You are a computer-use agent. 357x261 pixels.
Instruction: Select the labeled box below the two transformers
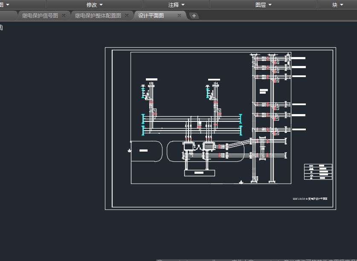click(x=199, y=173)
